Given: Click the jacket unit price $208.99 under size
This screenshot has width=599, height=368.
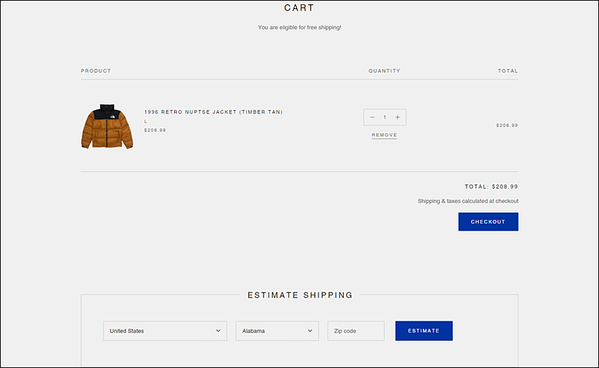Looking at the screenshot, I should point(155,130).
